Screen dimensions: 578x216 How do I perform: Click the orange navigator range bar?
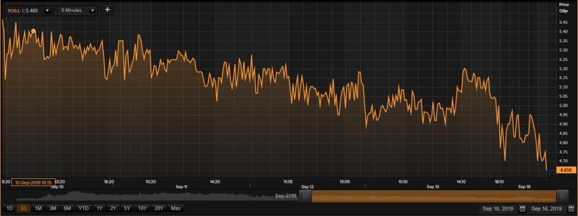(433, 196)
